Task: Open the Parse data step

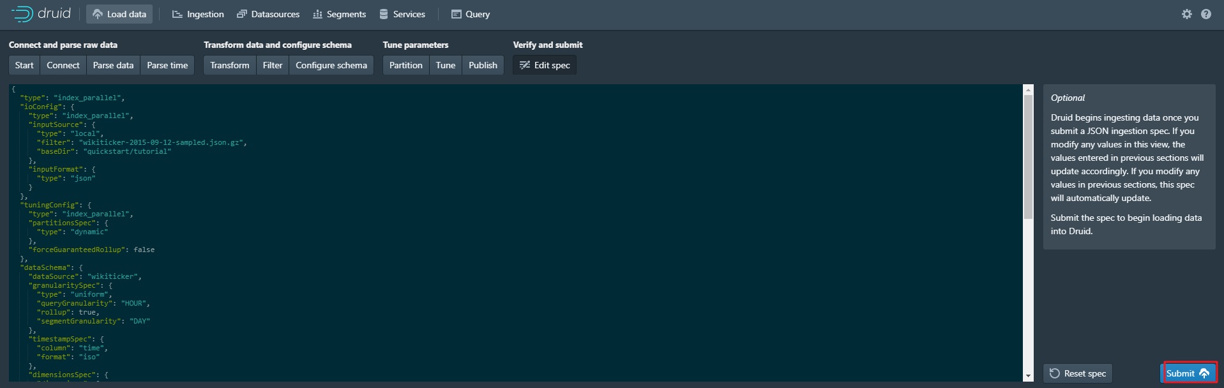Action: (x=113, y=65)
